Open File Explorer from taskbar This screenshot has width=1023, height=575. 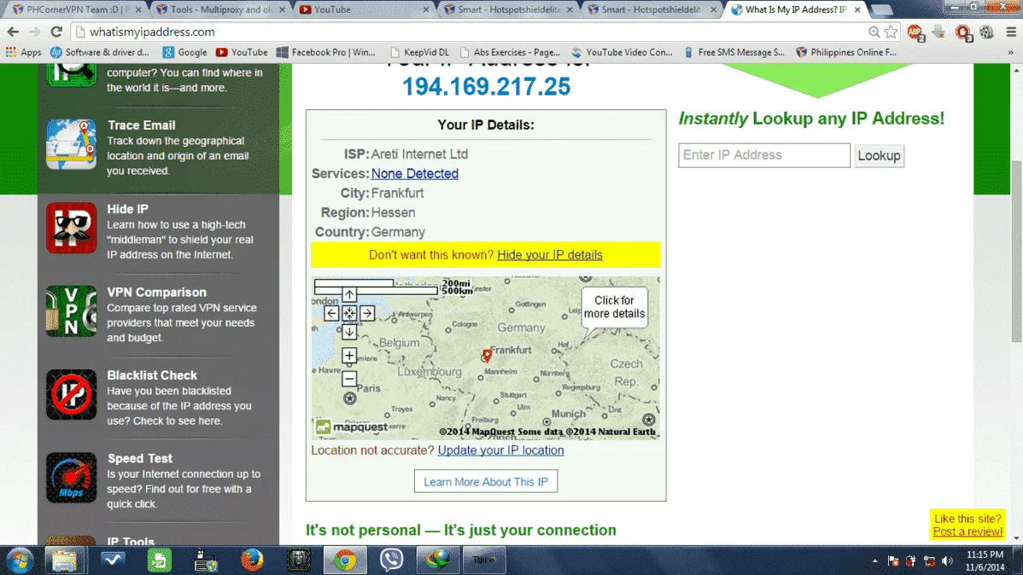coord(64,560)
